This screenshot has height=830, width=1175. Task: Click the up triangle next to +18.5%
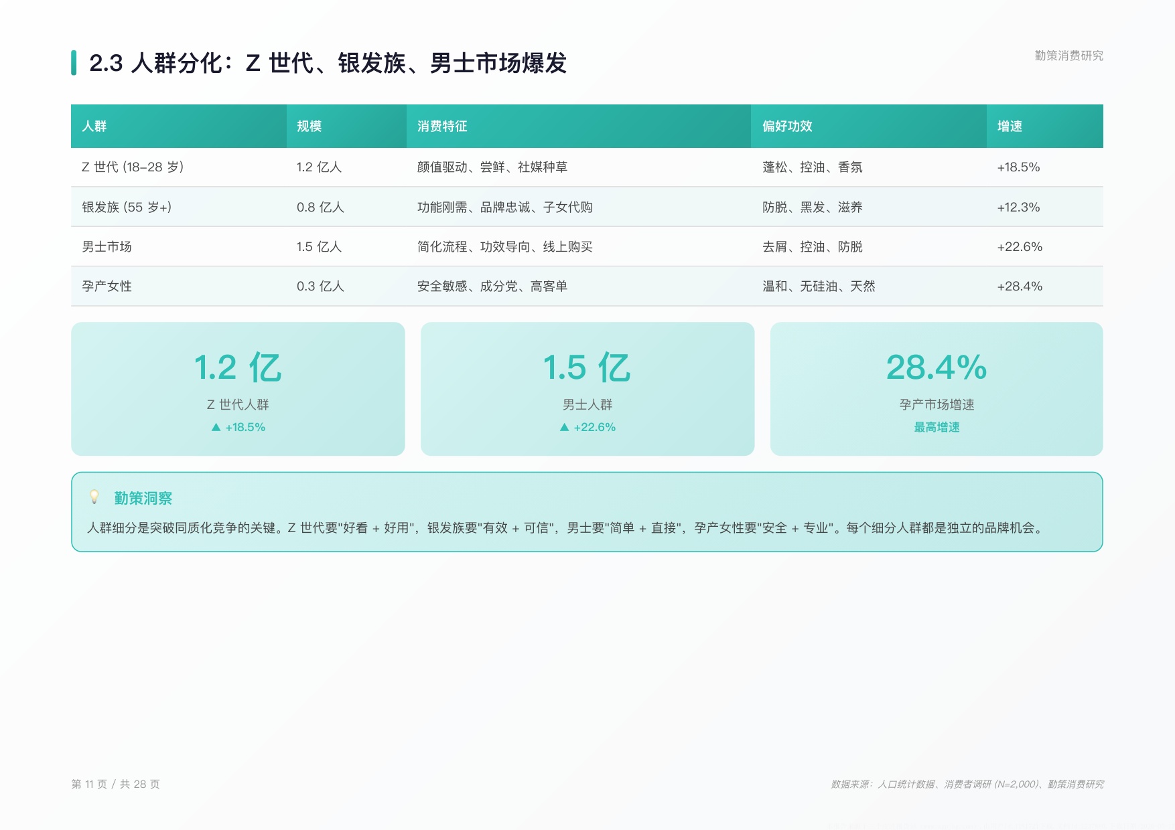pyautogui.click(x=216, y=427)
